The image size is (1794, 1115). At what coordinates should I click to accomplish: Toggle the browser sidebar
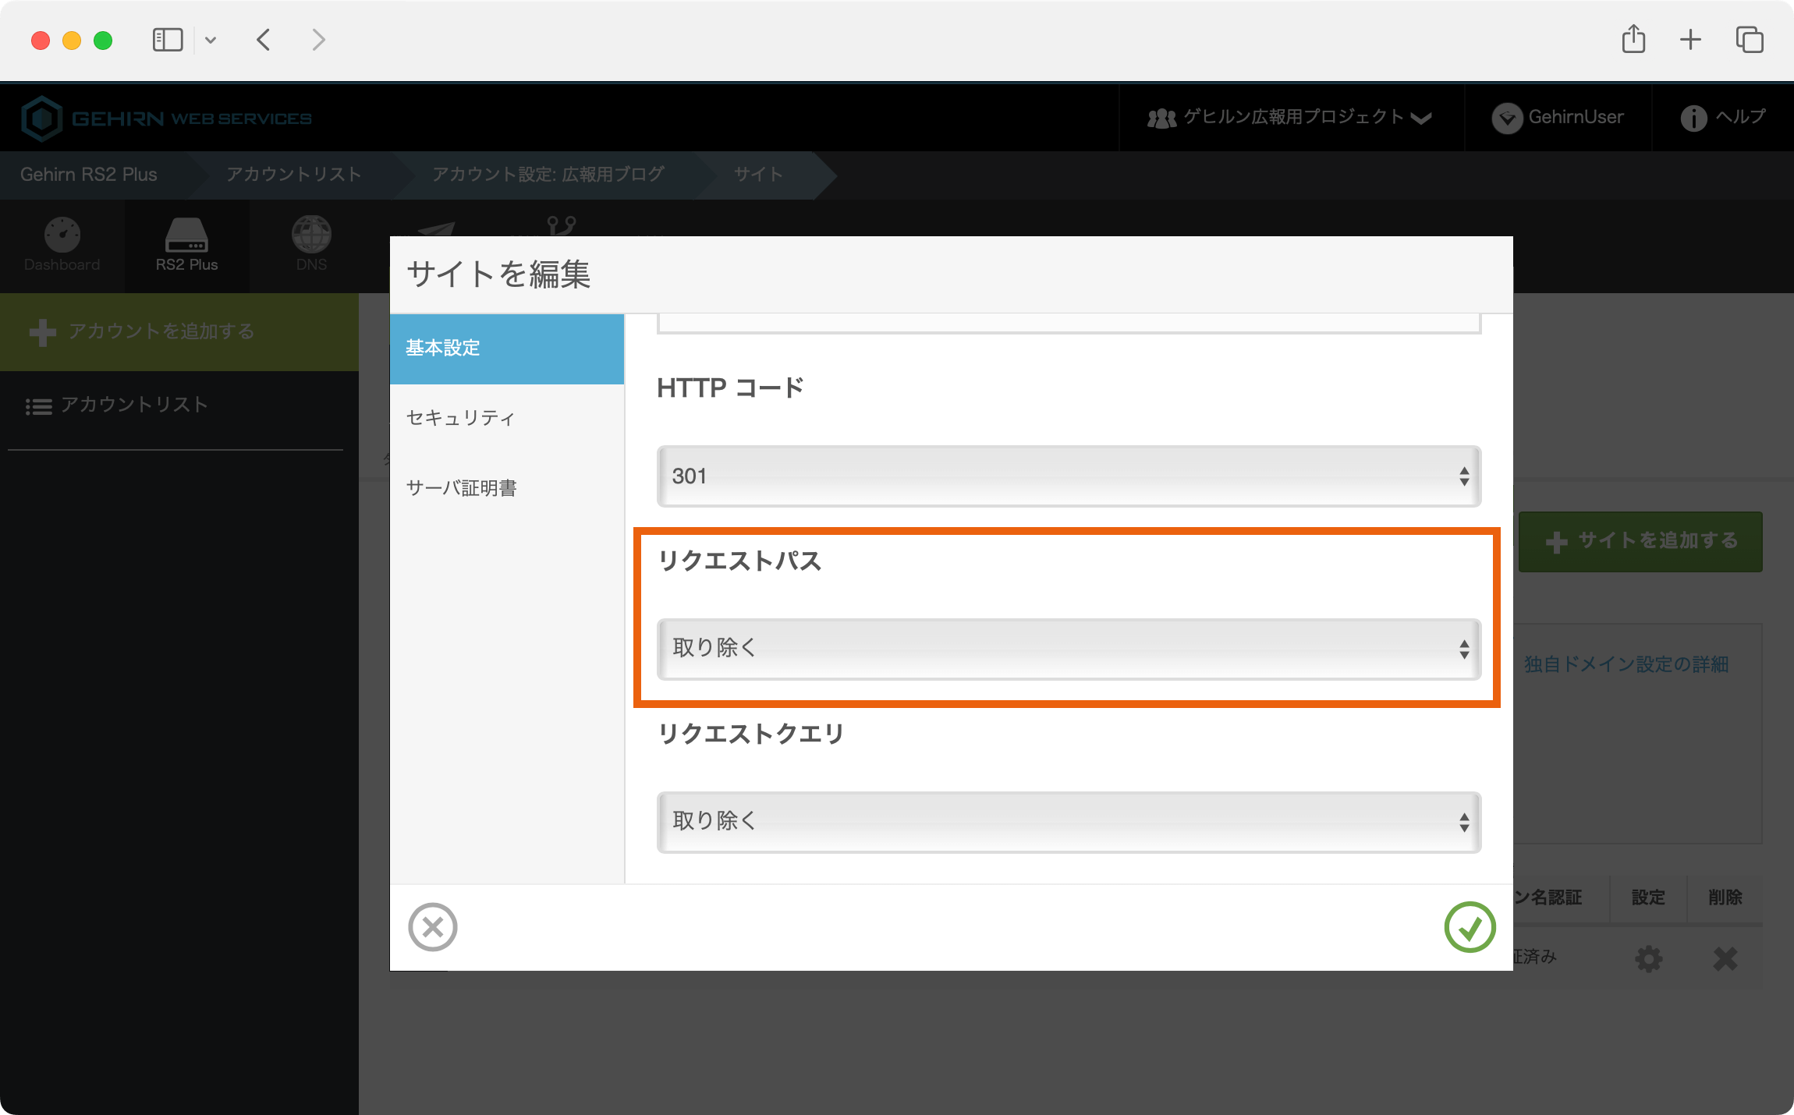(x=168, y=39)
